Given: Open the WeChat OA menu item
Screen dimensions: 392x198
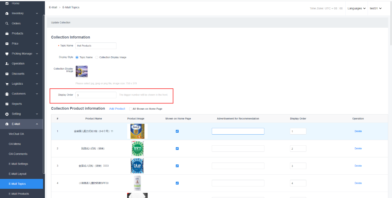Looking at the screenshot, I should click(x=16, y=134).
